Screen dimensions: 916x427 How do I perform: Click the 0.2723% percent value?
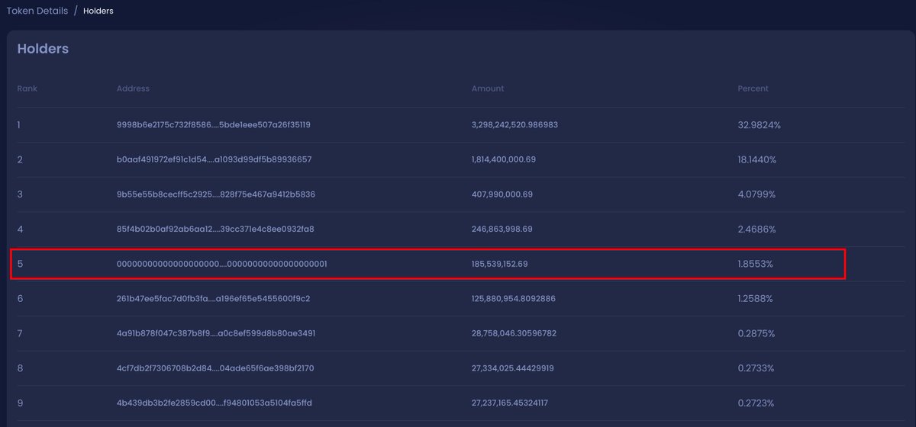(756, 403)
